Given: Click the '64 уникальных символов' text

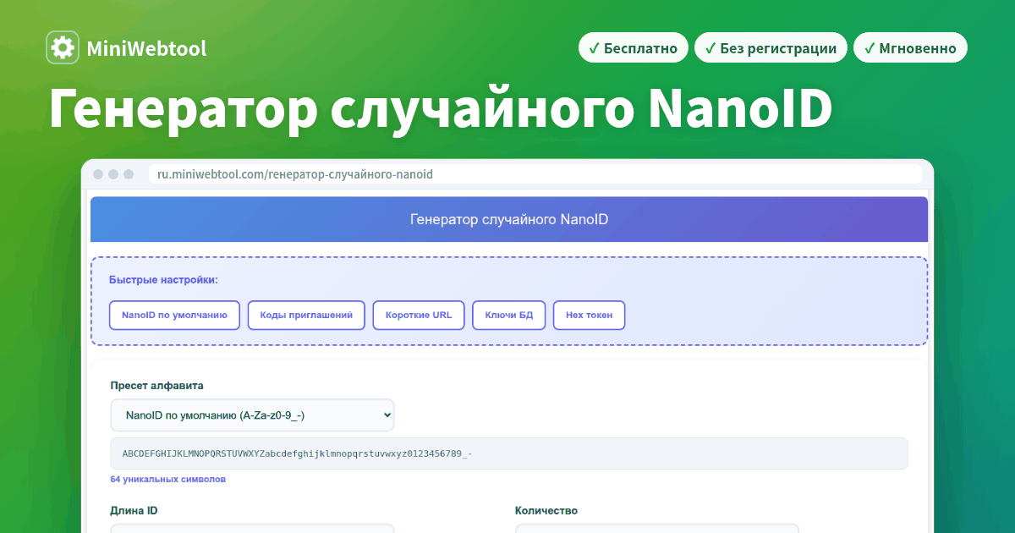Looking at the screenshot, I should [168, 479].
